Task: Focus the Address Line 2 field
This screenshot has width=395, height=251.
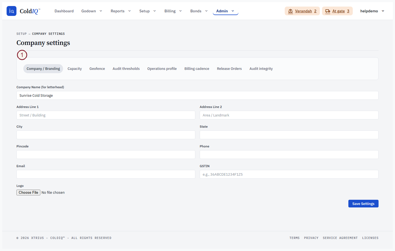Action: tap(289, 115)
